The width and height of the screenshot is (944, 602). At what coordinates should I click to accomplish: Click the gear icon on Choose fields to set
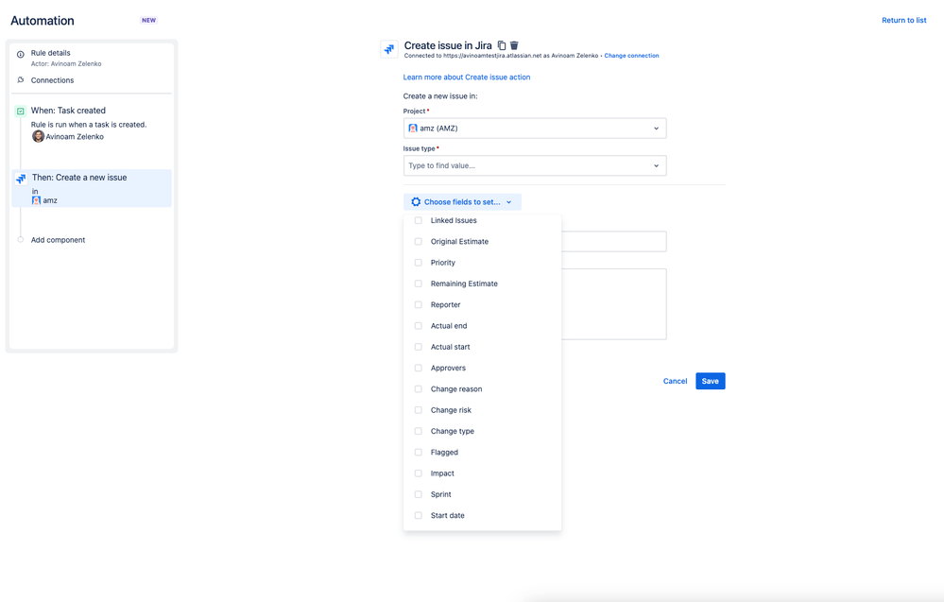416,201
